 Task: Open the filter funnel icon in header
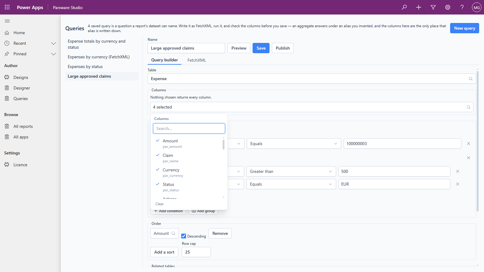click(x=433, y=7)
